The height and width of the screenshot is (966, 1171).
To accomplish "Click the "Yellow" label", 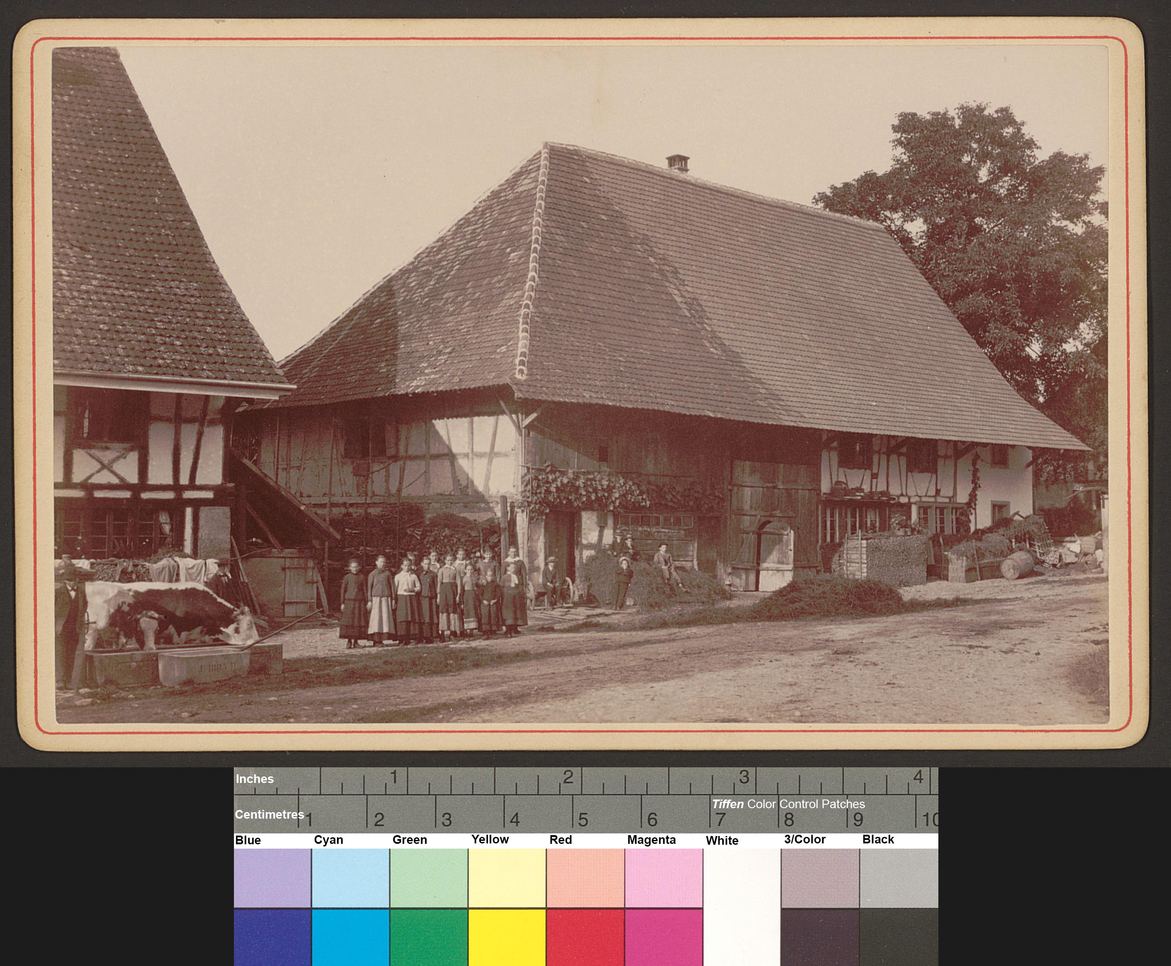I will 490,839.
